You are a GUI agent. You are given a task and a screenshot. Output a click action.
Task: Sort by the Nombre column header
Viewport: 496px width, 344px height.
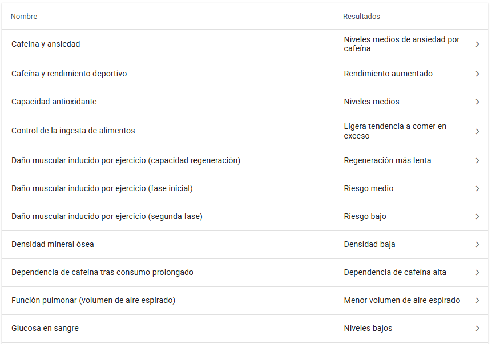click(x=24, y=17)
